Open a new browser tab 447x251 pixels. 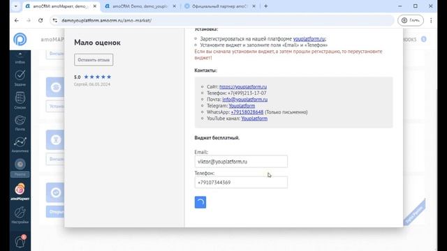tap(265, 6)
